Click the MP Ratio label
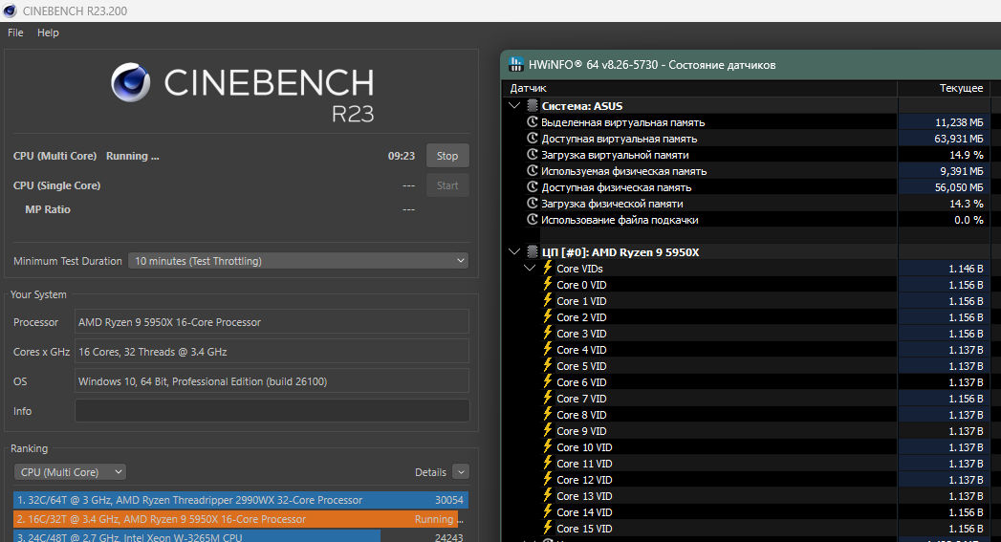This screenshot has width=1001, height=542. (x=47, y=209)
